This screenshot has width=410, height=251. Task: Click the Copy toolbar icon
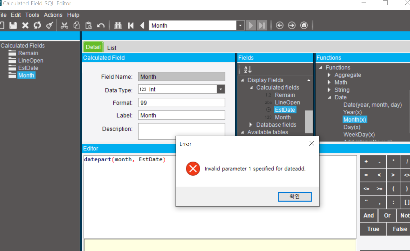[76, 25]
